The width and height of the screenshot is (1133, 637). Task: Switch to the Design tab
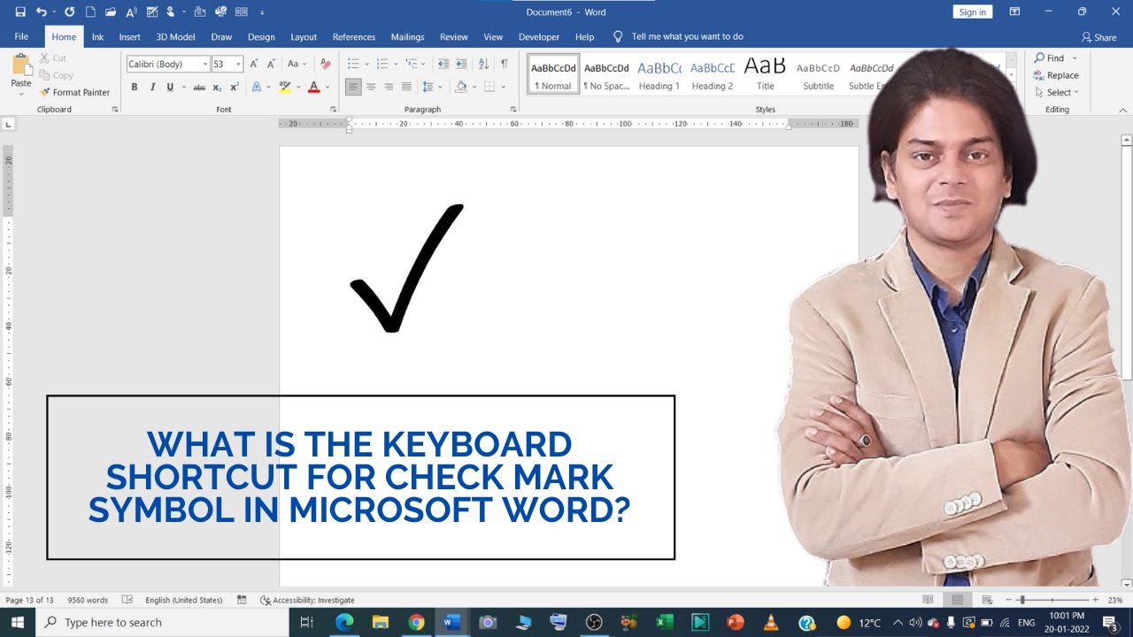tap(261, 37)
